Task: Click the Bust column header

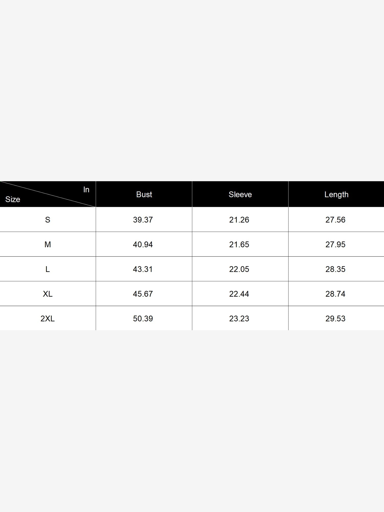Action: (144, 194)
